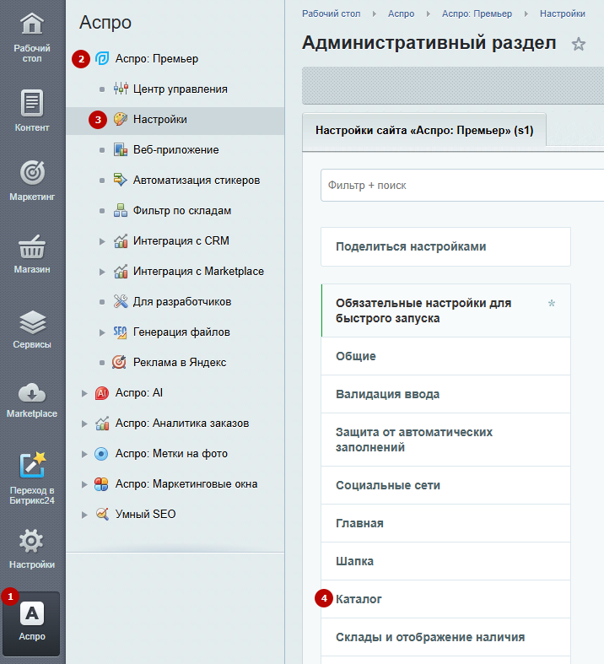
Task: Click the Центр управления sliders icon
Action: (x=121, y=89)
